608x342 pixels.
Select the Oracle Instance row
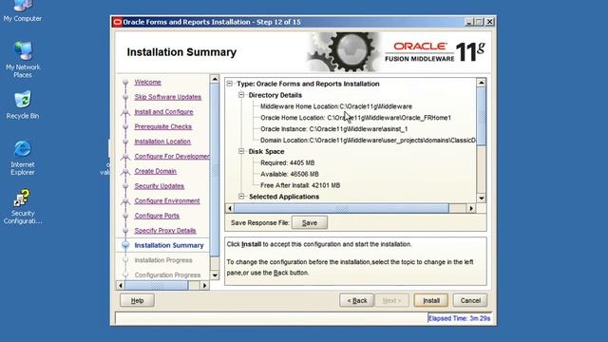point(333,129)
